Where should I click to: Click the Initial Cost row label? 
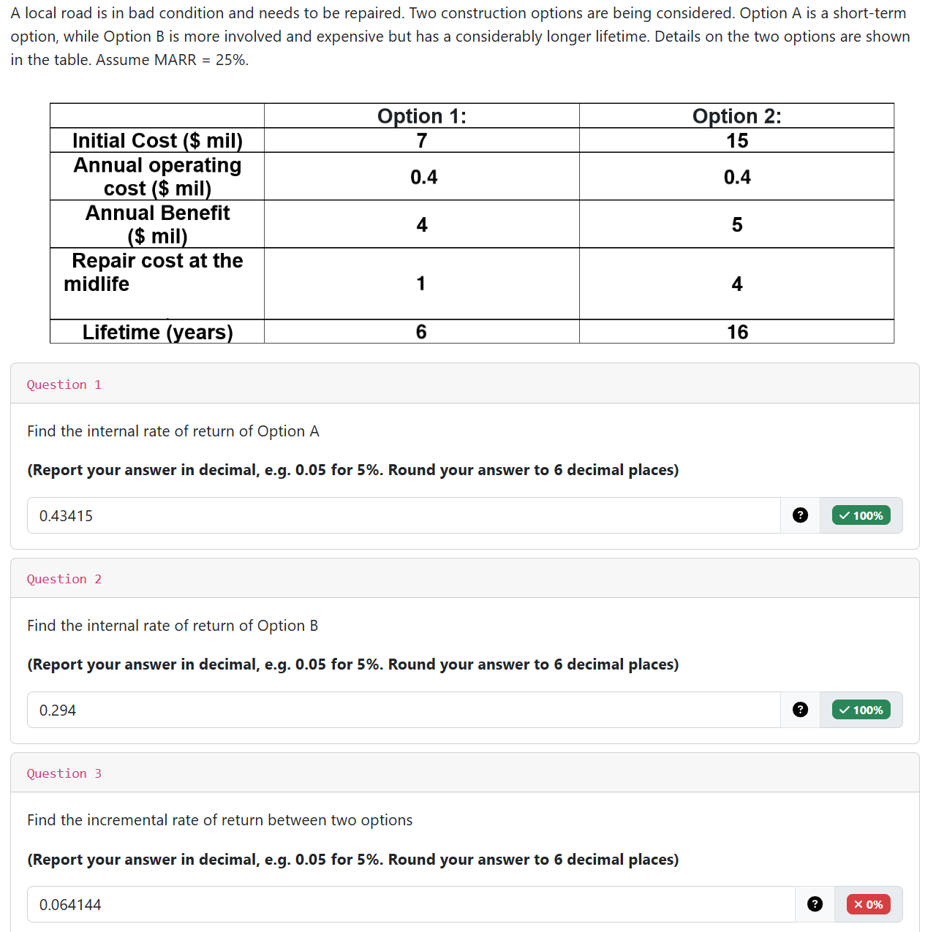coord(156,140)
